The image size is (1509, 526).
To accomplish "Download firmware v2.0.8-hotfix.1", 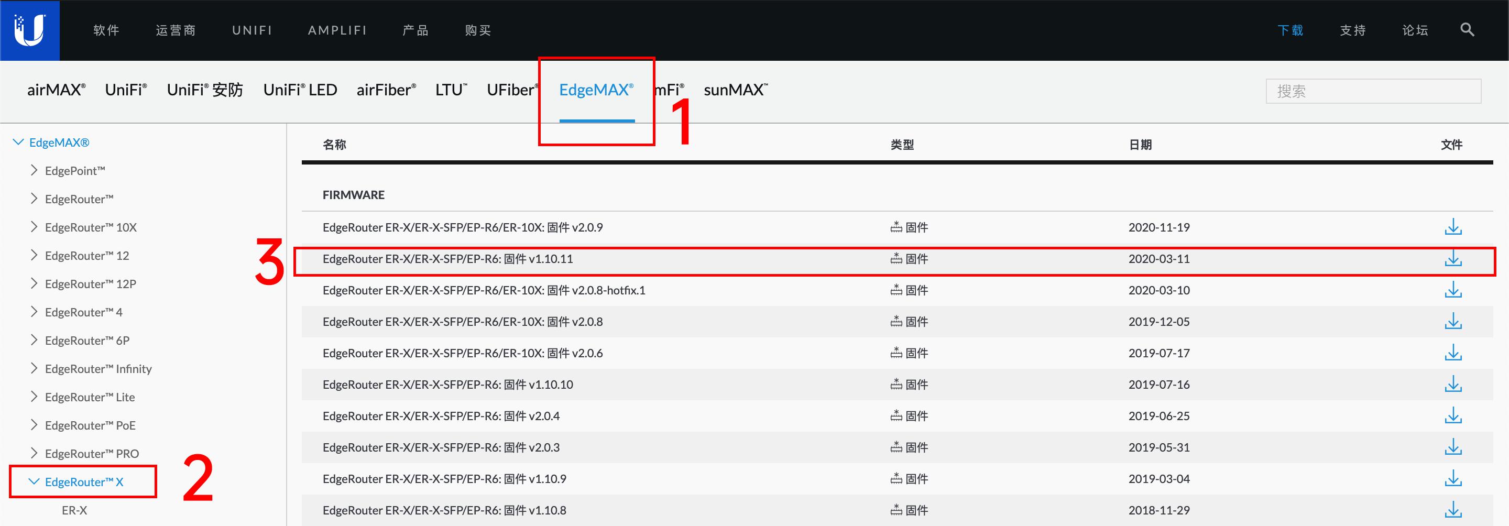I will click(x=1455, y=290).
